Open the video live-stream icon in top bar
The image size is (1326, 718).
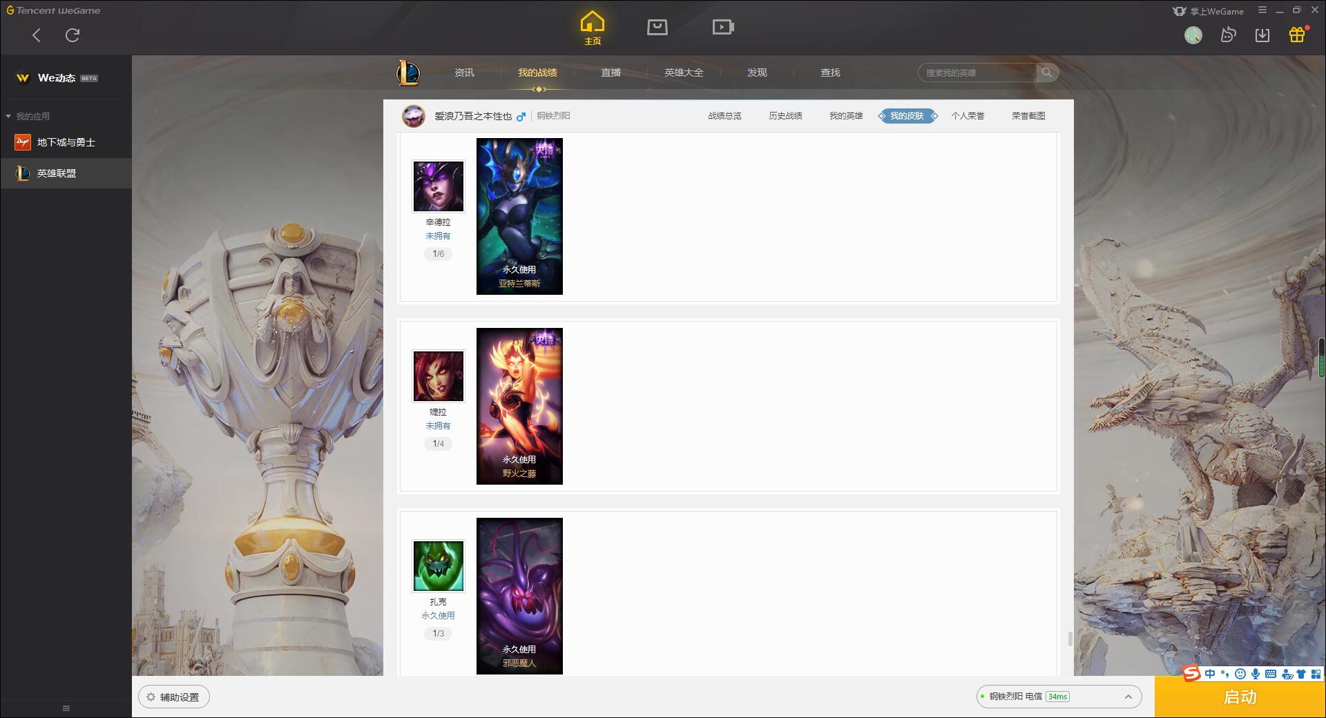(723, 27)
